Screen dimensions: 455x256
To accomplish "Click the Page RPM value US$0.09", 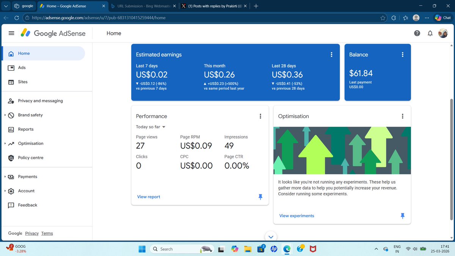I will pyautogui.click(x=196, y=146).
